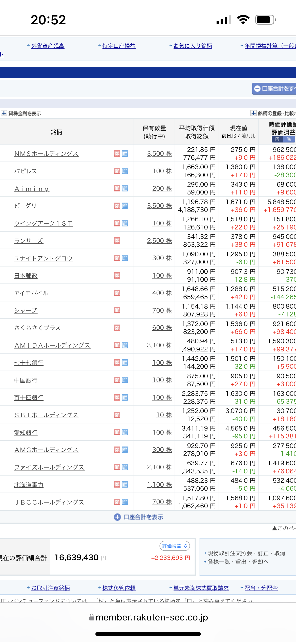This screenshot has height=642, width=296.
Task: Click the CA icon for SBIホールディングス
Action: click(x=117, y=415)
